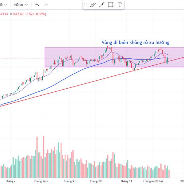This screenshot has height=184, width=184.
Task: Open the Hồ sơ dropdown
Action: (x=21, y=5)
